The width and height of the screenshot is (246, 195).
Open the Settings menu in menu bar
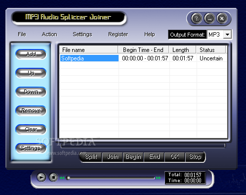(x=82, y=34)
